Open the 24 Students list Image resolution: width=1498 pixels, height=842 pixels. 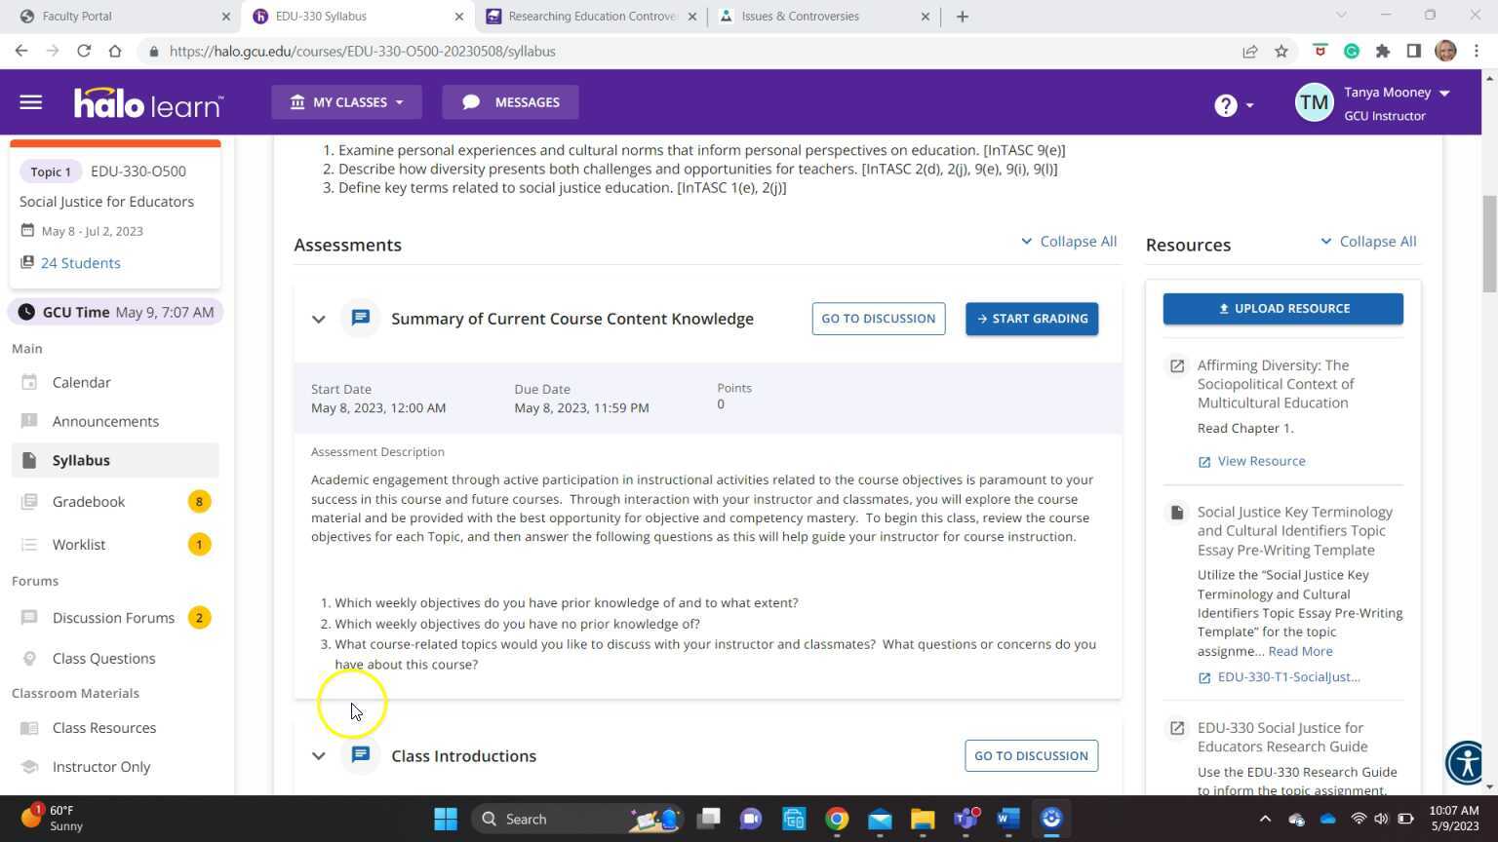(x=80, y=262)
